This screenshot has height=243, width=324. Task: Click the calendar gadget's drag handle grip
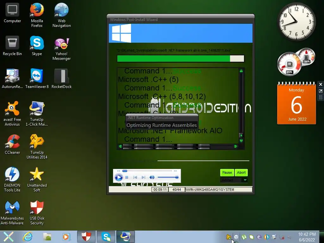pyautogui.click(x=321, y=97)
